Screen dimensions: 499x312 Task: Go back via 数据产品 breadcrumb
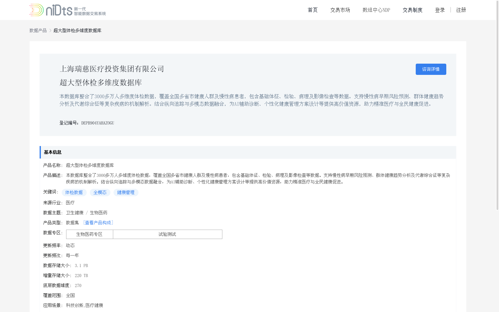(38, 30)
